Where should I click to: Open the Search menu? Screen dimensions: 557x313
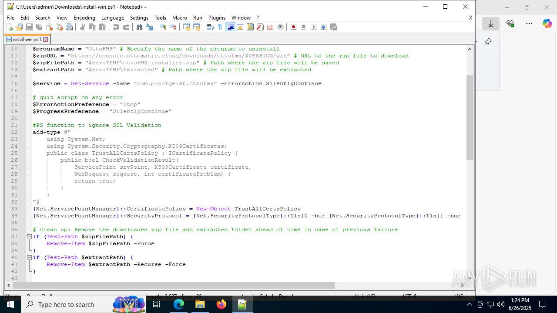coord(43,18)
